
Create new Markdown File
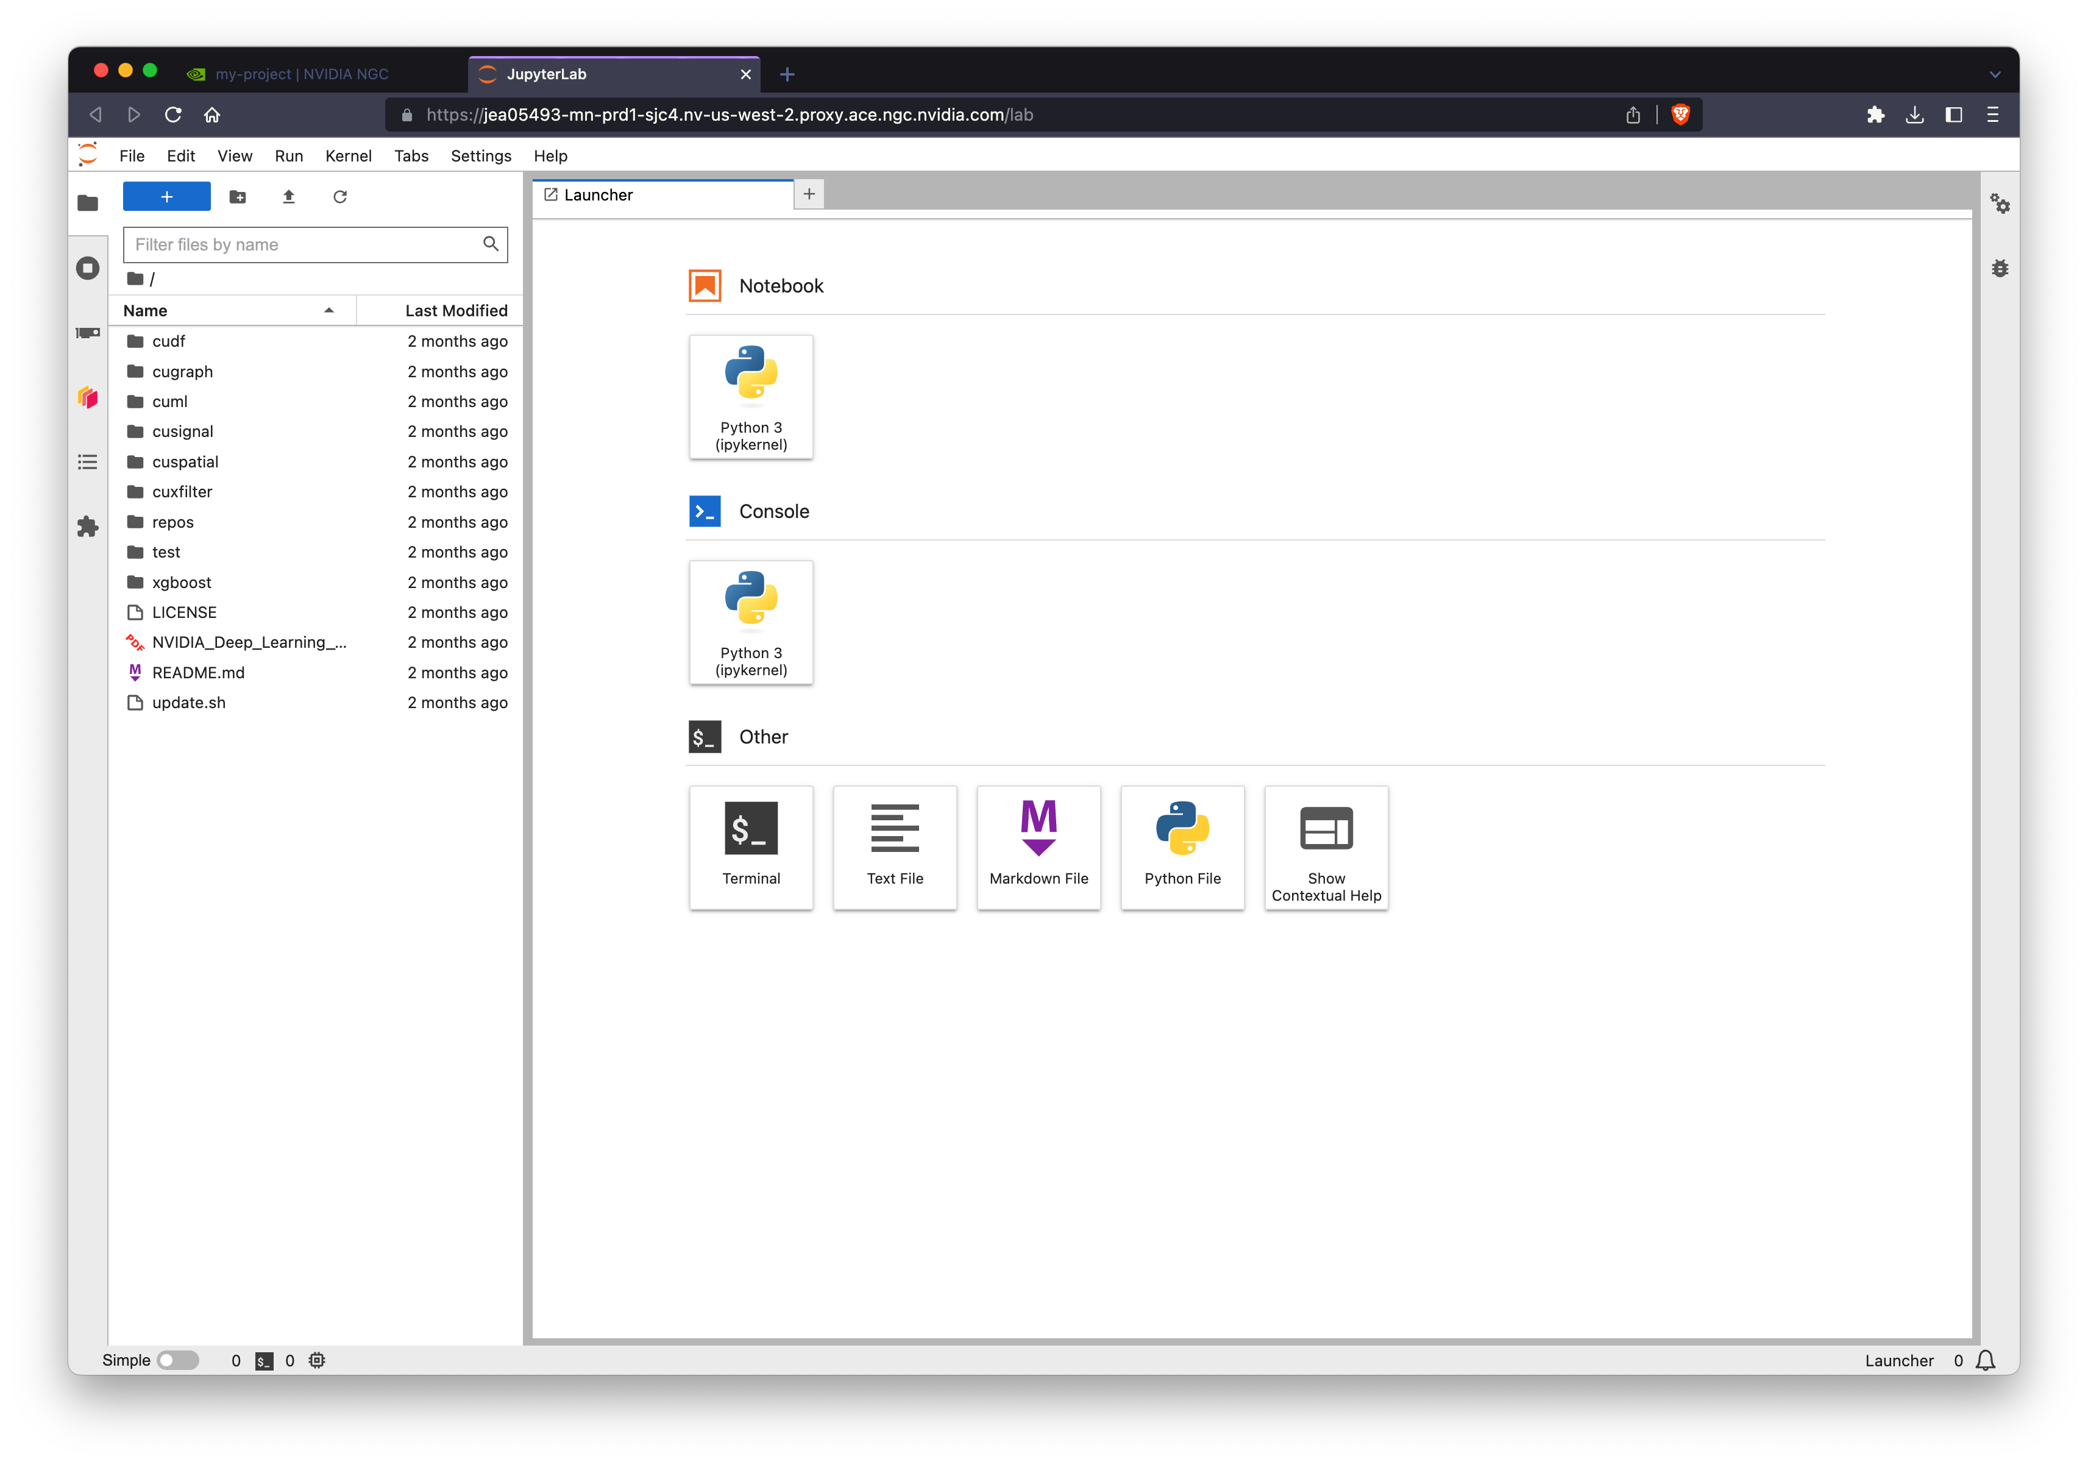click(1038, 846)
